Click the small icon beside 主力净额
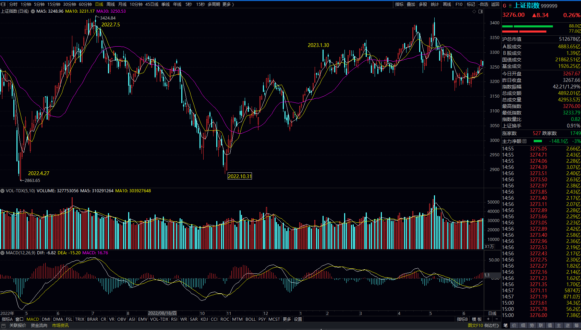This screenshot has height=330, width=581. [x=524, y=141]
